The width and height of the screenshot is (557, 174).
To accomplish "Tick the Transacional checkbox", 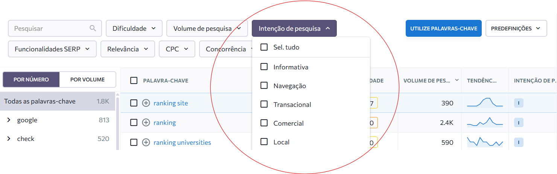I will pos(264,104).
